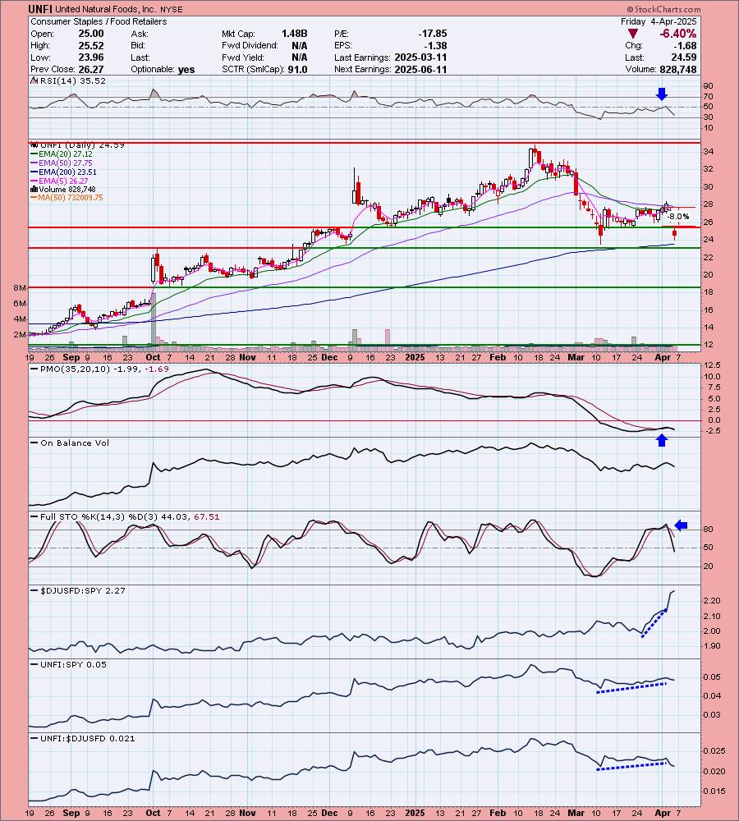The width and height of the screenshot is (739, 821).
Task: Click the December gap-up candle near 32
Action: click(x=356, y=186)
